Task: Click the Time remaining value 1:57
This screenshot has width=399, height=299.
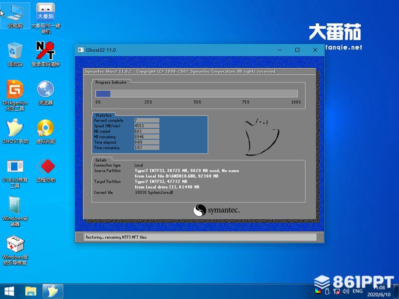Action: pos(147,148)
